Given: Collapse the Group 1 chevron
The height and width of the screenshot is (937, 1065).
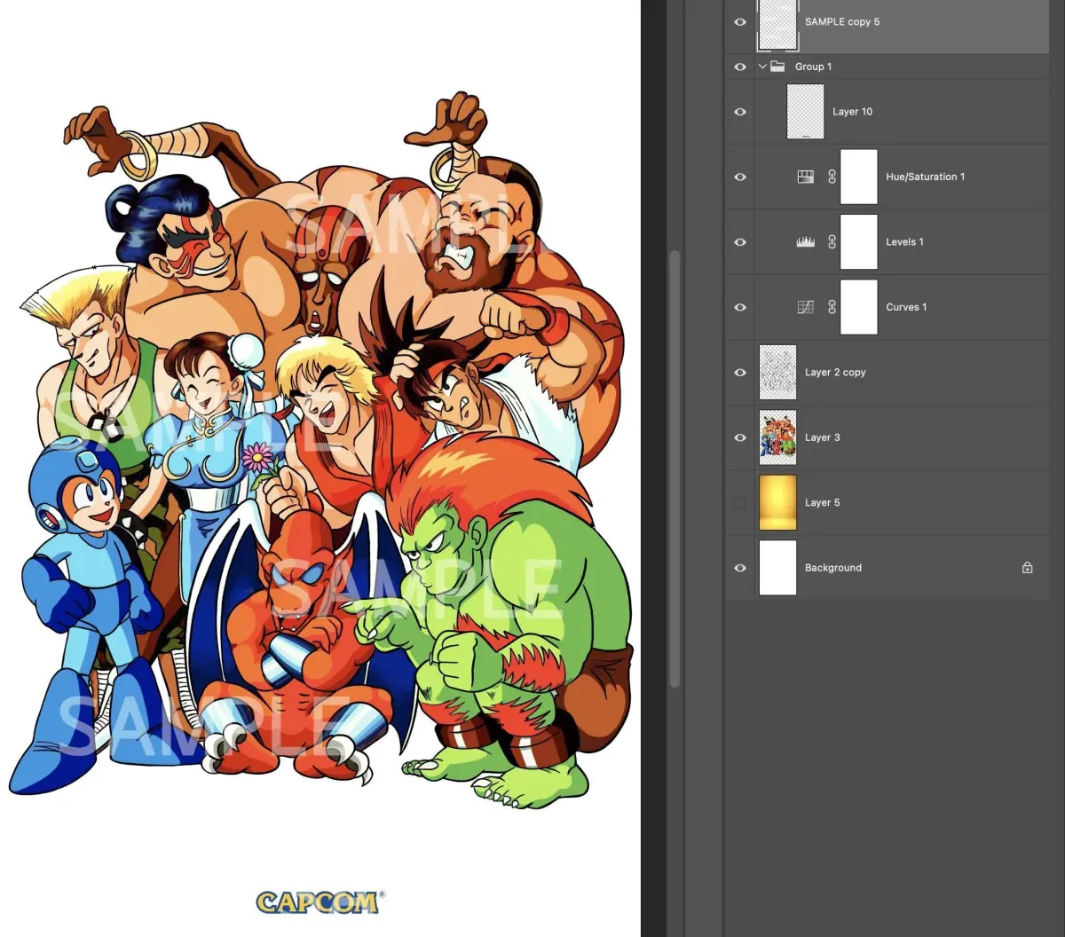Looking at the screenshot, I should coord(761,67).
